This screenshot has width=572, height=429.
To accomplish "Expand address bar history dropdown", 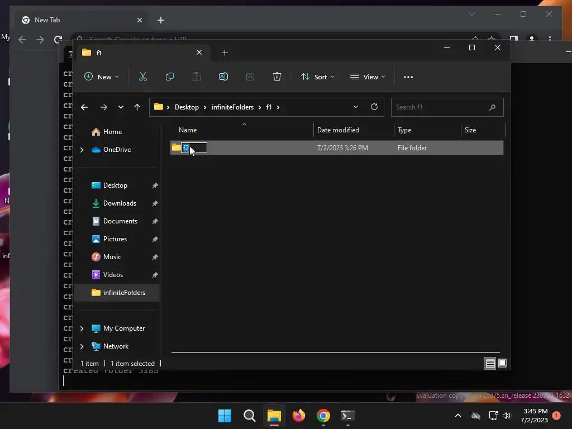I will tap(356, 107).
